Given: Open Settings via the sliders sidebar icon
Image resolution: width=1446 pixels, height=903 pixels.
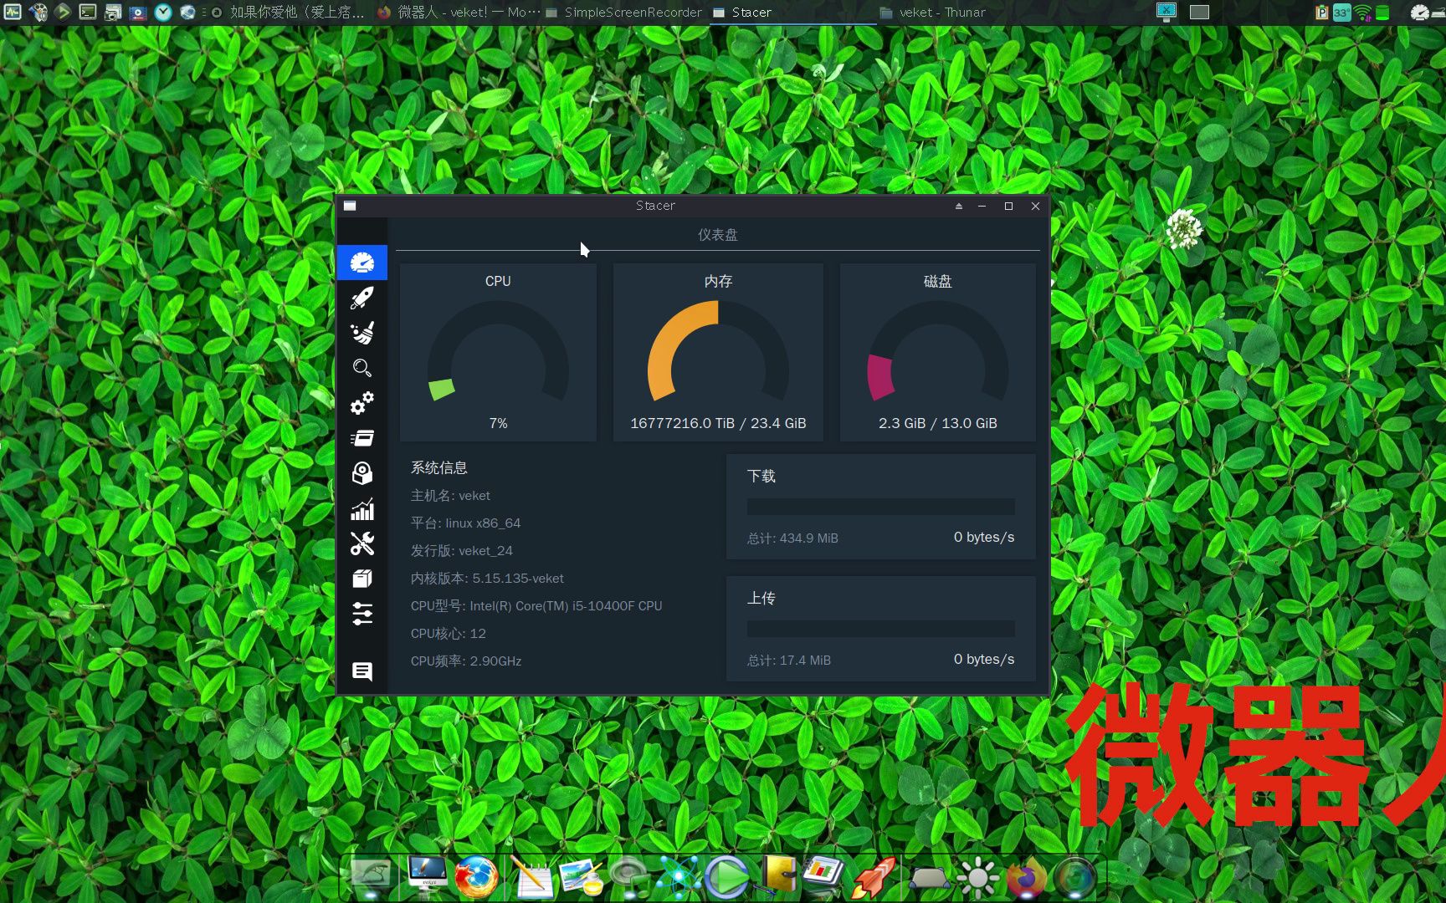Looking at the screenshot, I should pos(362,614).
